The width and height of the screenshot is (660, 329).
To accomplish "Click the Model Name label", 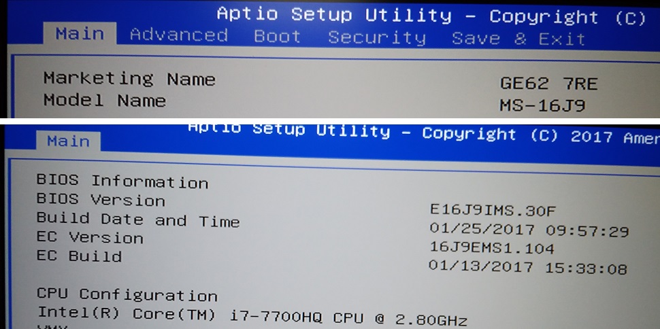I will point(104,100).
